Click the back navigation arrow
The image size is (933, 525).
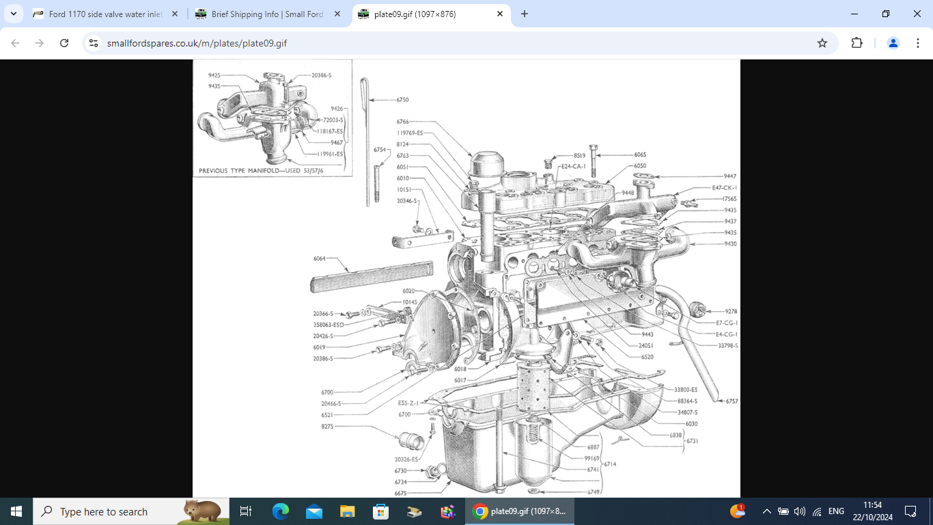[14, 42]
